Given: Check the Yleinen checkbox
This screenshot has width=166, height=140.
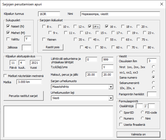Looking at the screenshot, I should click(44, 40).
